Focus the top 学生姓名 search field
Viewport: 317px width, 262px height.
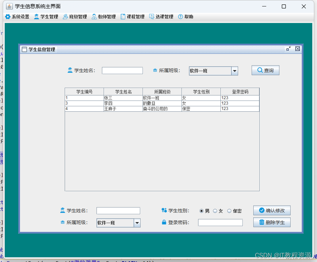coord(122,71)
